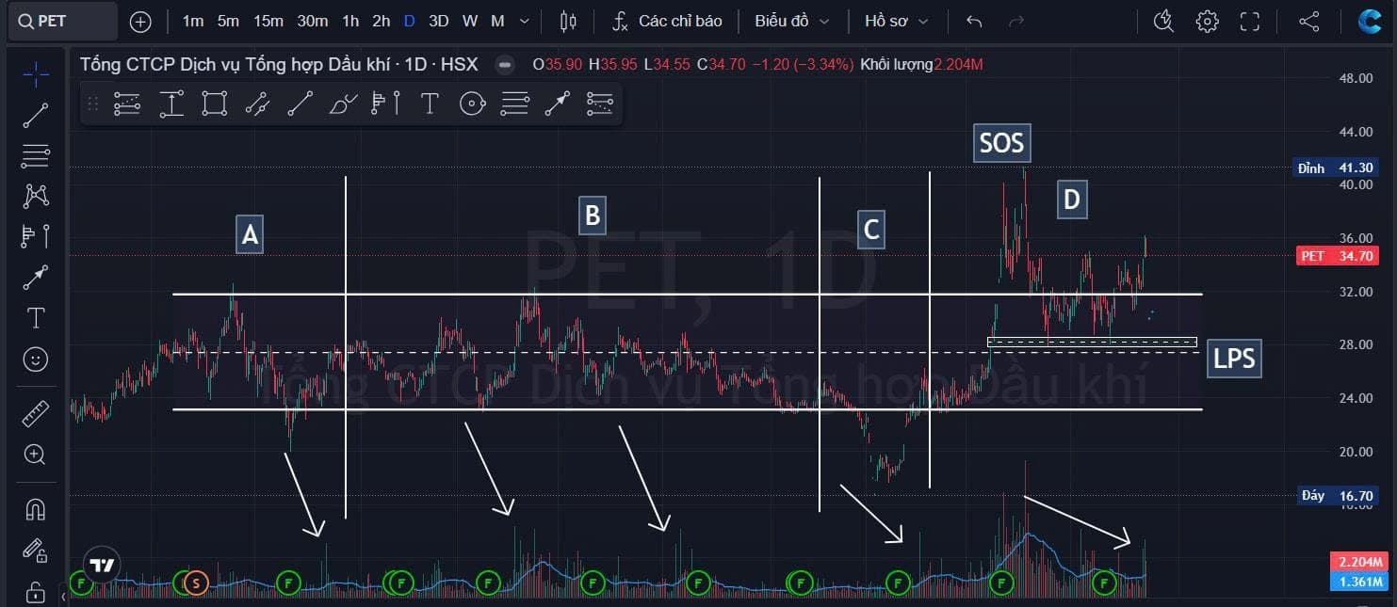Open the chart patterns tool in left sidebar
Screen dimensions: 1397x607
point(36,196)
